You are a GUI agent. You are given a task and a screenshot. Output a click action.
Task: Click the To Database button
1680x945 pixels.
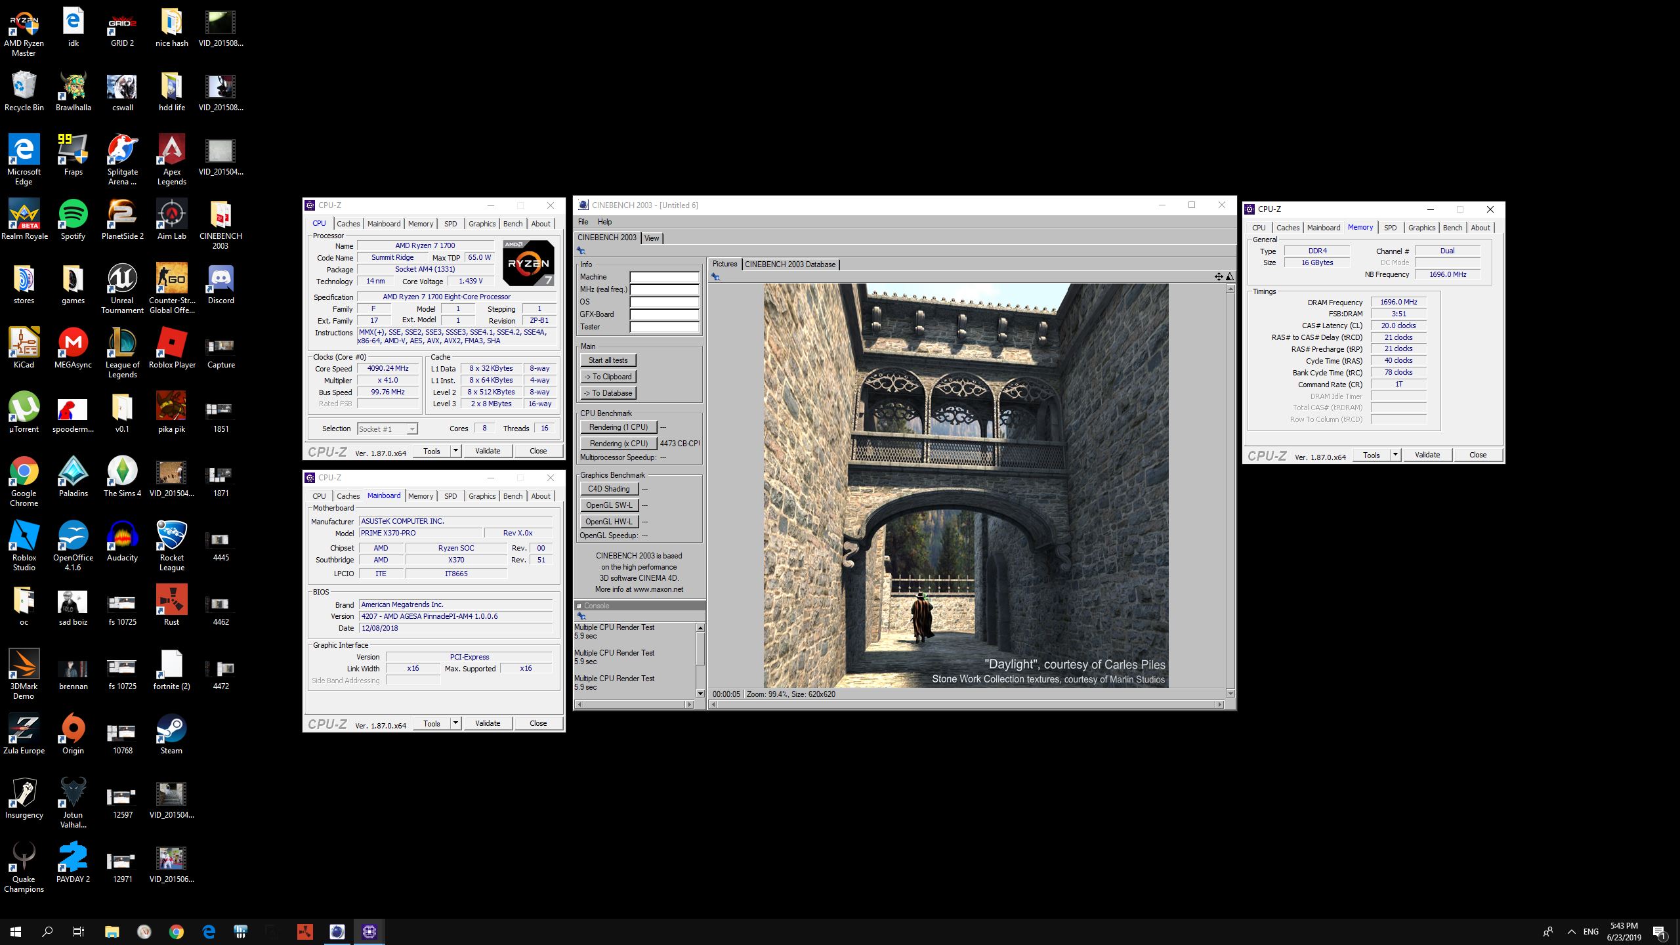608,393
